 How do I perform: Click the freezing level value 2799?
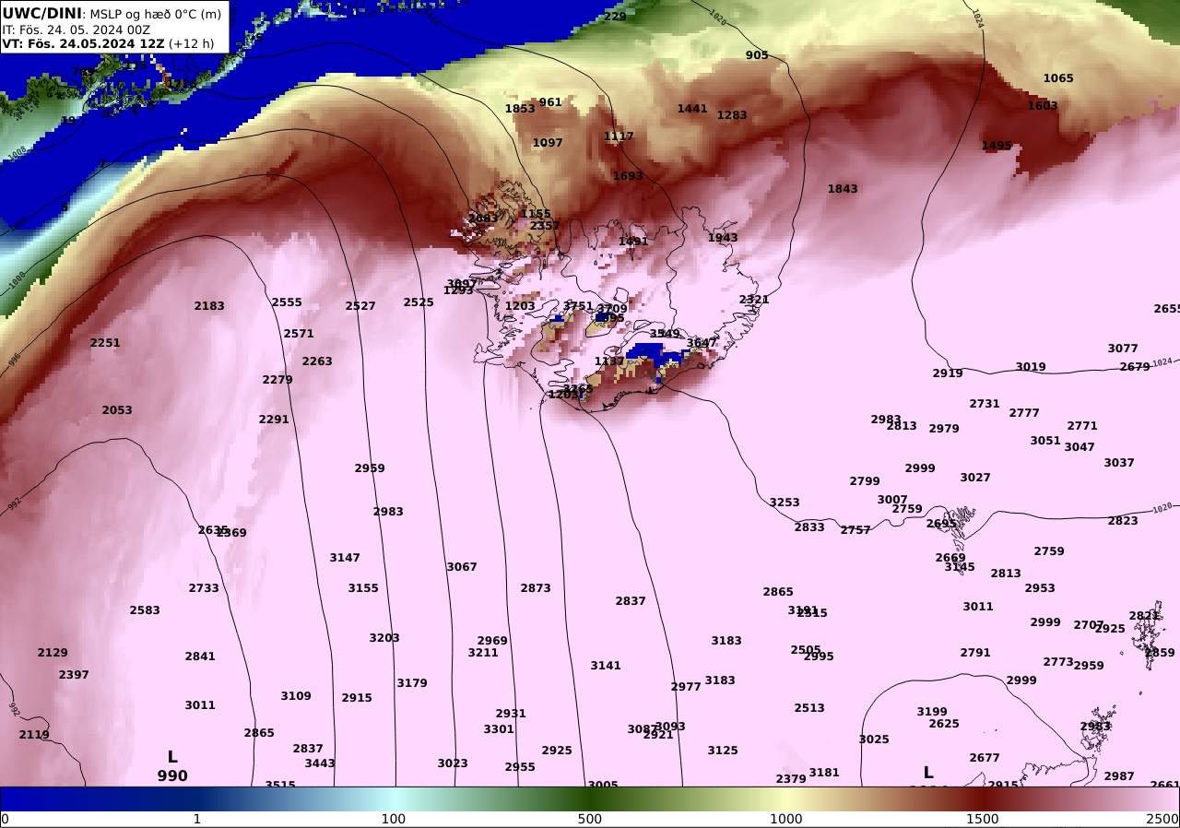865,481
